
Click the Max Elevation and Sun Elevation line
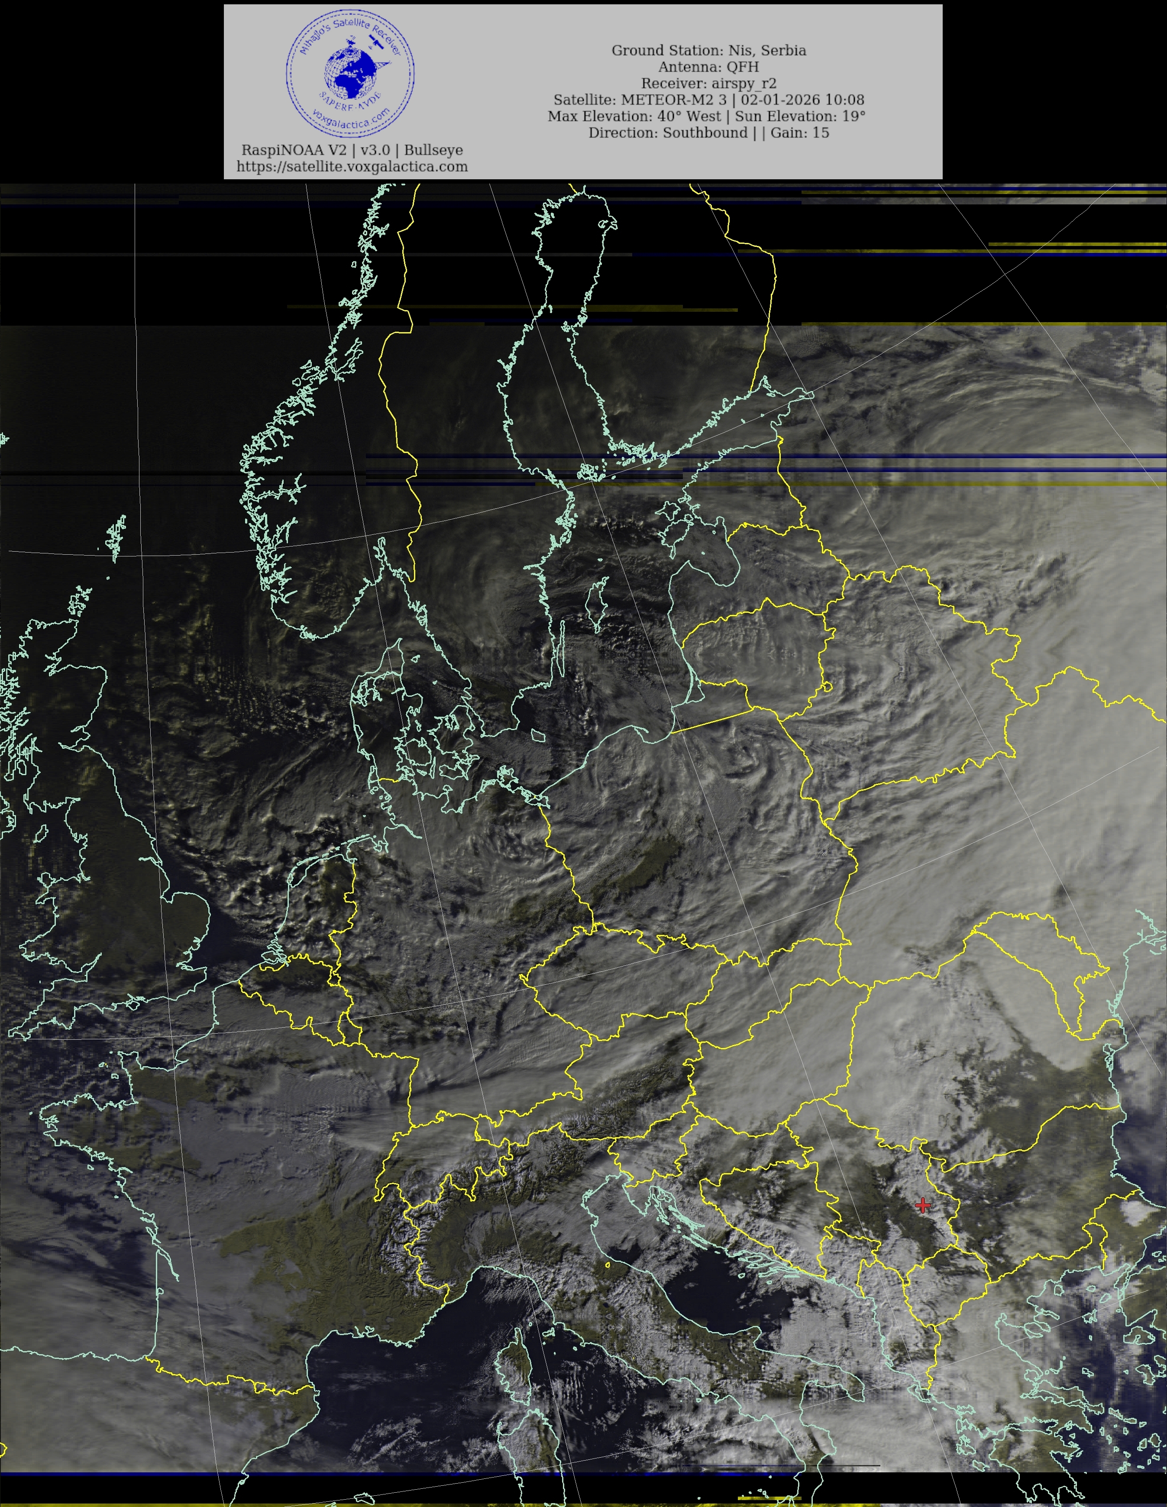point(707,116)
